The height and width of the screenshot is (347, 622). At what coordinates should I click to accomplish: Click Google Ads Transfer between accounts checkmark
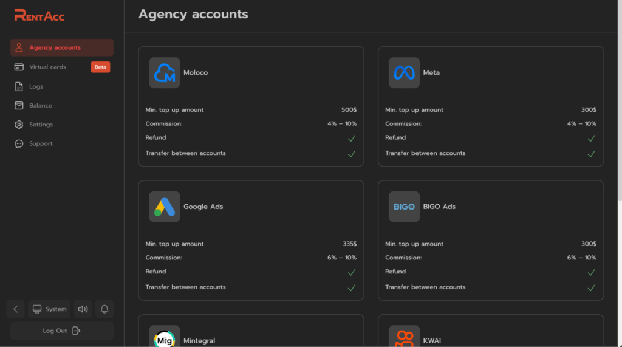(352, 288)
